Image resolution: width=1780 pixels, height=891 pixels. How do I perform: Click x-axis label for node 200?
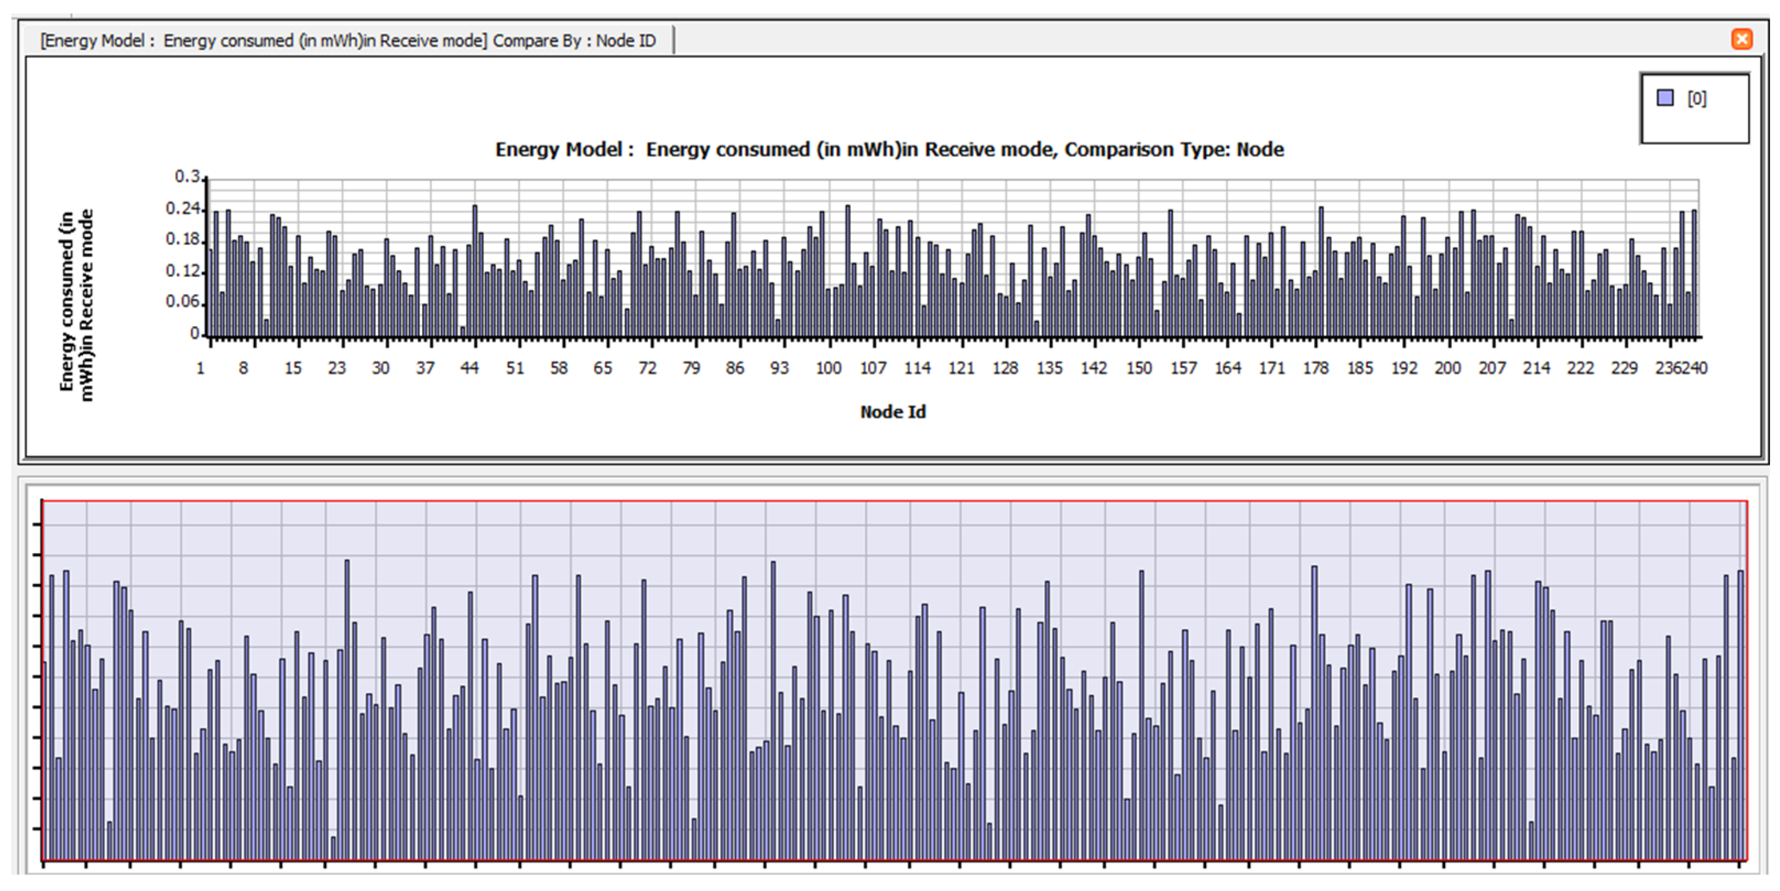(x=1447, y=368)
